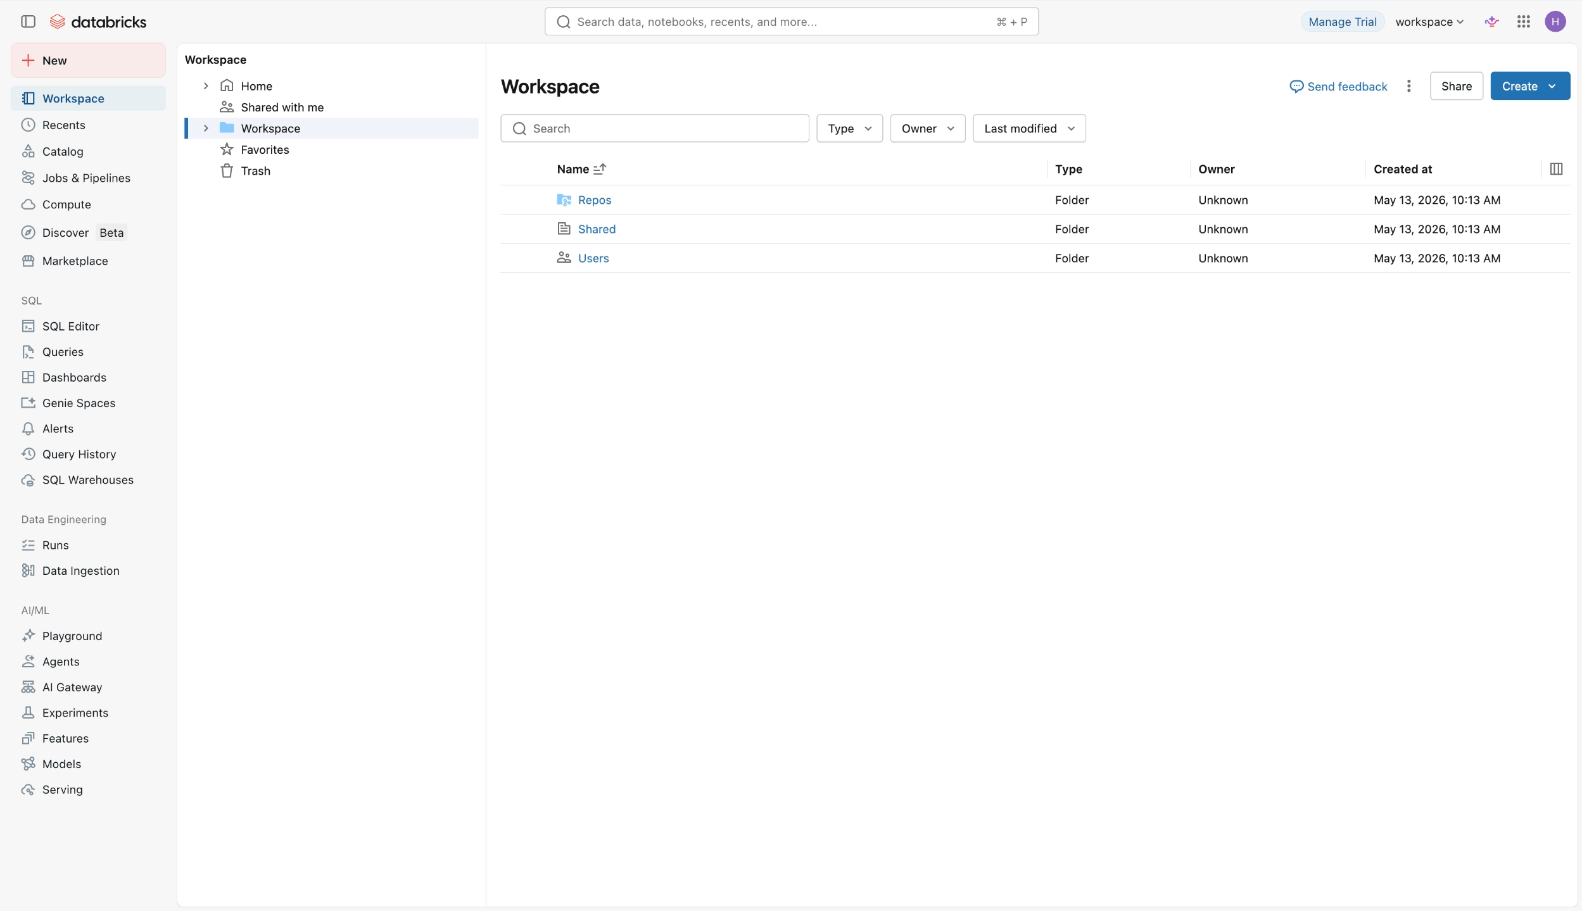The image size is (1582, 911).
Task: Open SQL Warehouses in the sidebar
Action: pos(88,480)
